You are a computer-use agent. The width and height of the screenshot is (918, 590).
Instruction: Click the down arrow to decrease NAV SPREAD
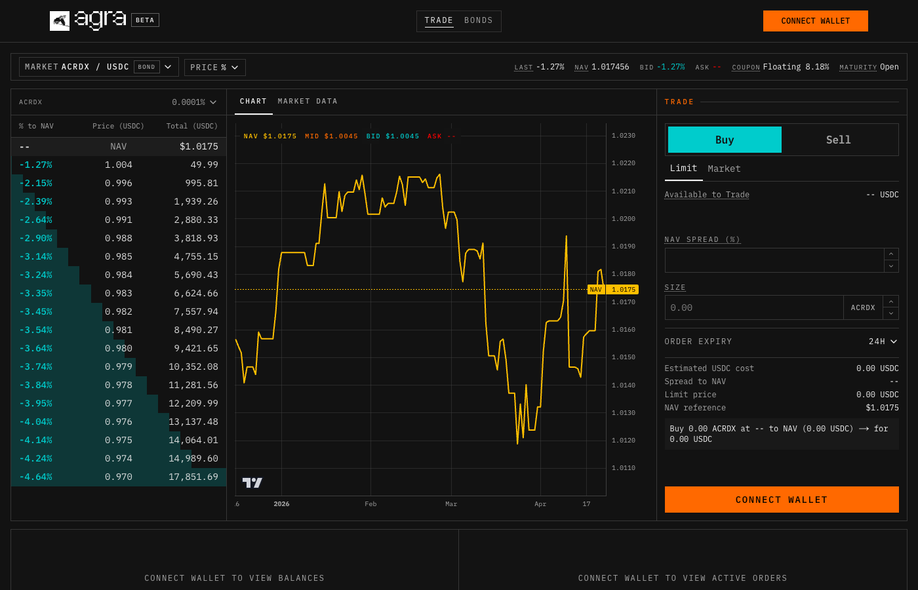[x=891, y=266]
